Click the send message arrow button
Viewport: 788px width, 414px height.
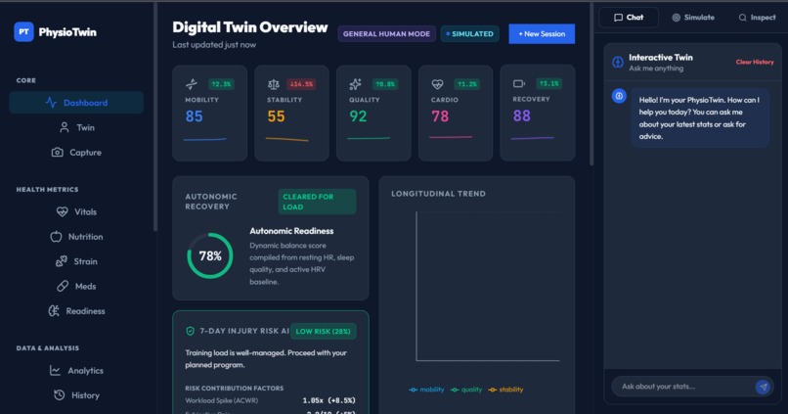coord(764,387)
